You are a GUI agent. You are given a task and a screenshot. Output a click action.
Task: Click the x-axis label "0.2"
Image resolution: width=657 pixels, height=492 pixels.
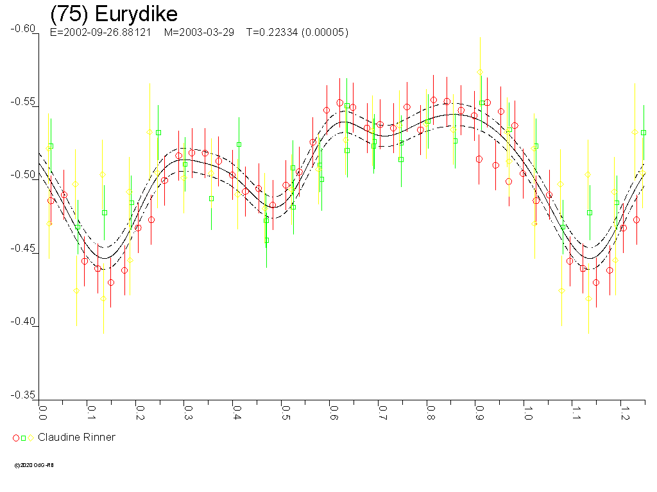click(x=140, y=412)
